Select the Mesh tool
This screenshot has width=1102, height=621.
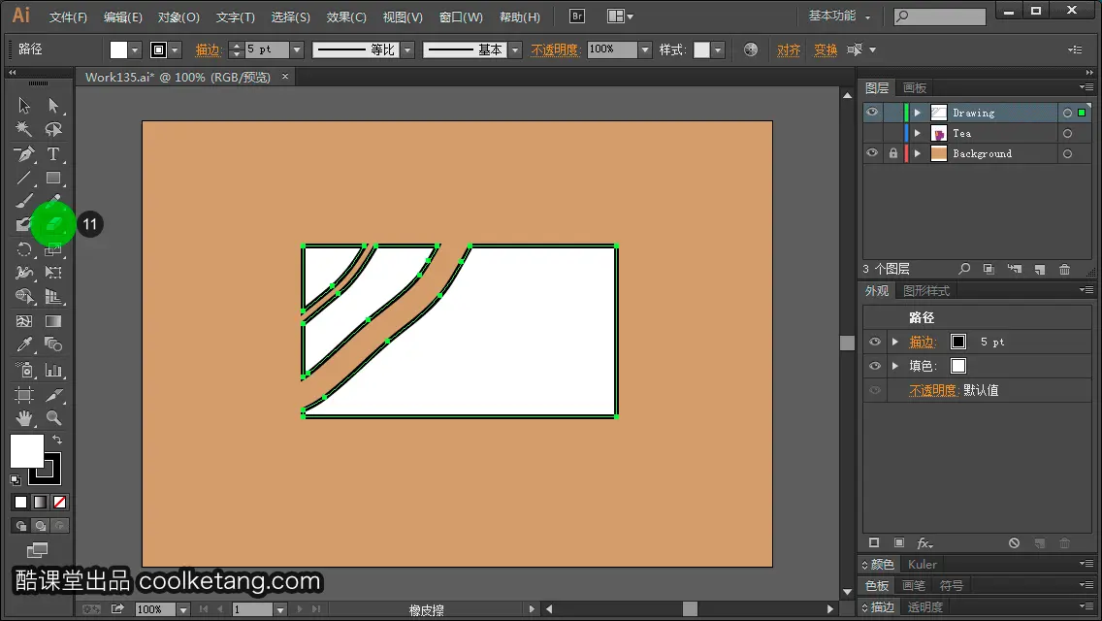coord(24,321)
